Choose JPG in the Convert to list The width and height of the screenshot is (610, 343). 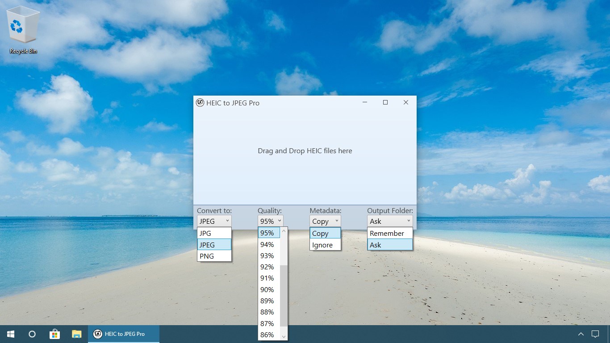[x=214, y=233]
